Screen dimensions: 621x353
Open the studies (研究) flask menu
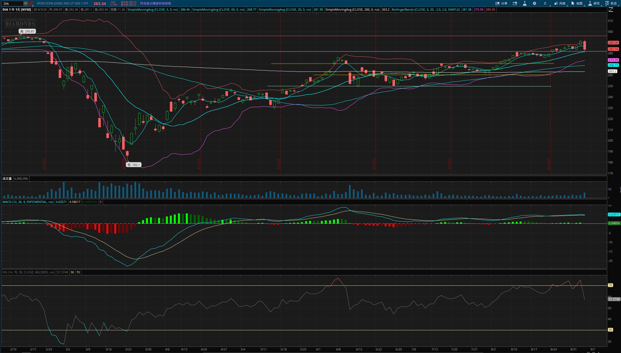pos(594,3)
